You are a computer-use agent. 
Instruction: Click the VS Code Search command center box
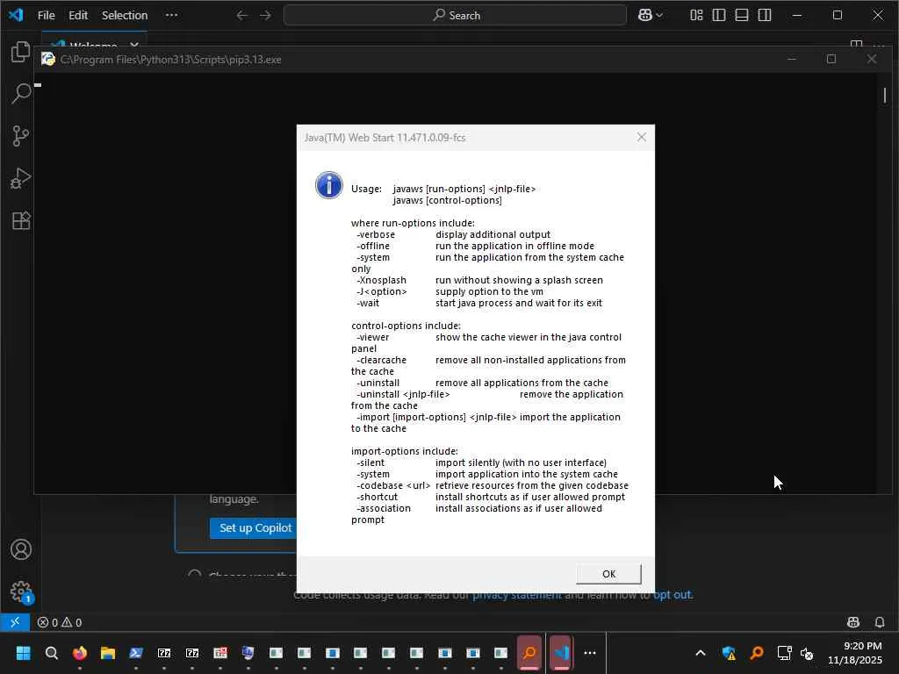pyautogui.click(x=456, y=16)
